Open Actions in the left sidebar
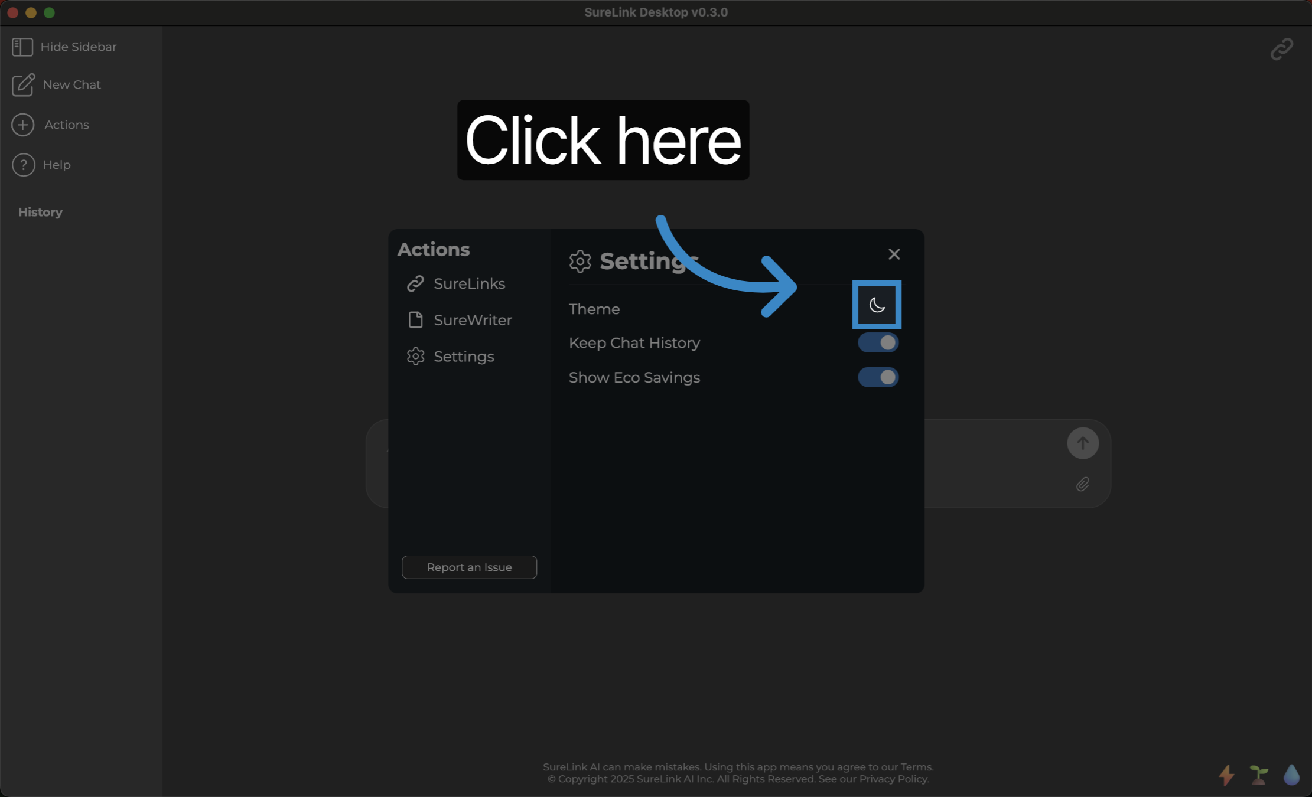The image size is (1312, 797). [x=50, y=125]
